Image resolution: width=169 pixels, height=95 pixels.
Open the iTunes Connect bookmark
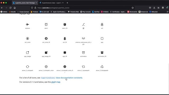coord(23,12)
